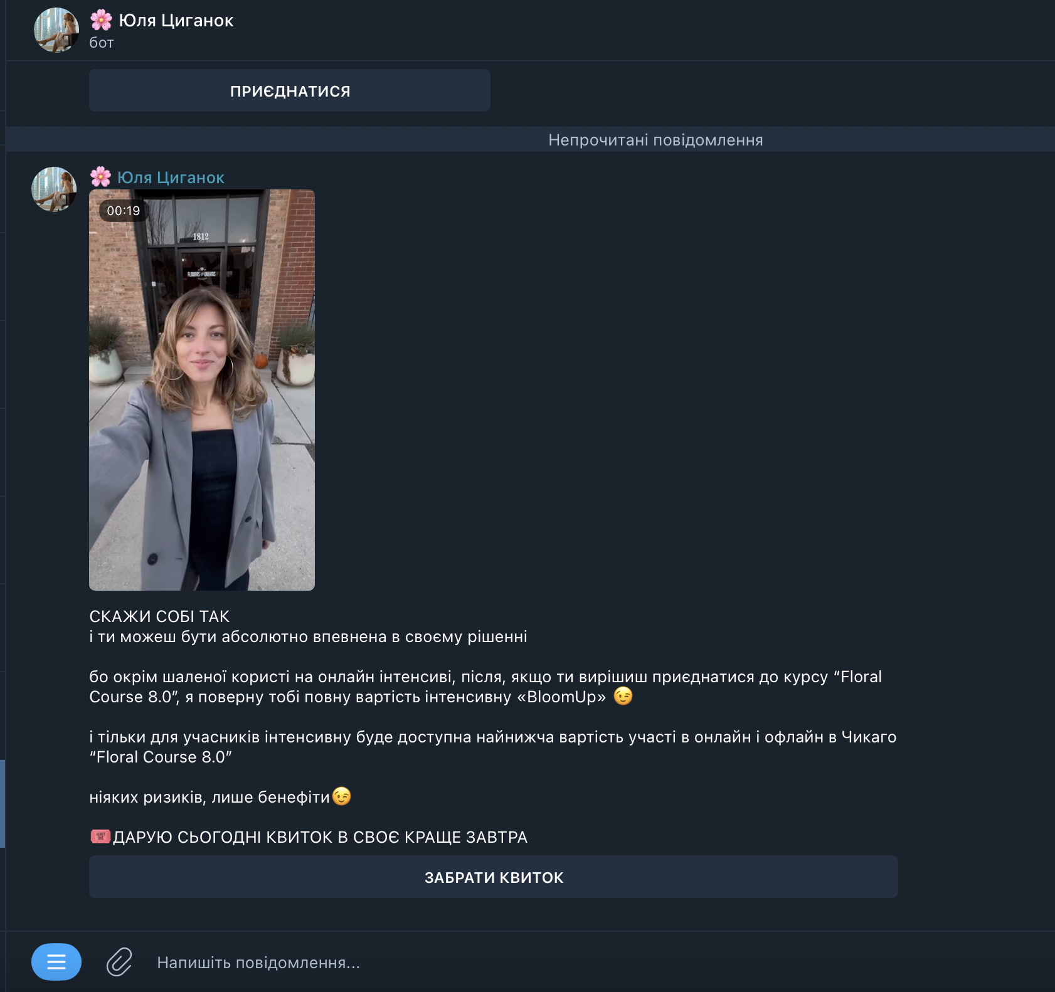Click the sender avatar beside the video message
Screen dimensions: 1055x992
tap(54, 189)
